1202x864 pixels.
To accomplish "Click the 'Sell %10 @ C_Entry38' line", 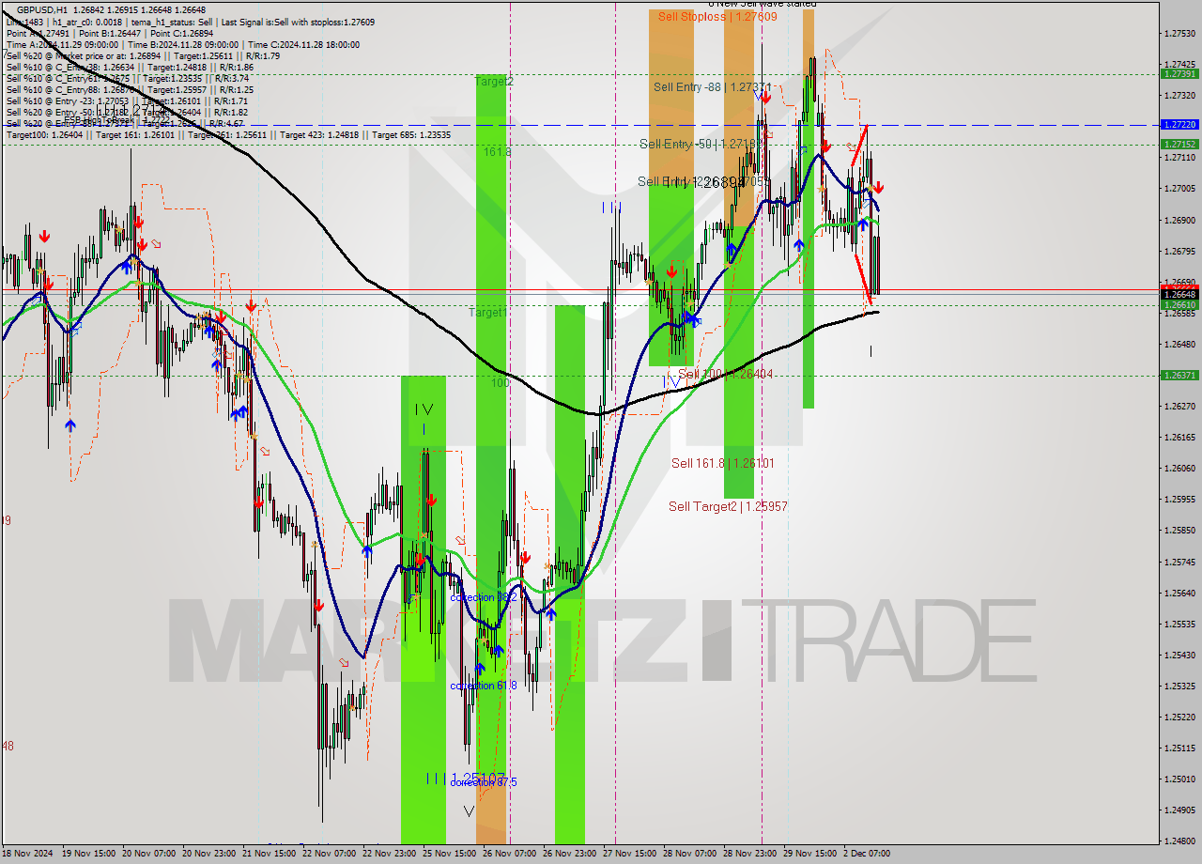I will [130, 67].
